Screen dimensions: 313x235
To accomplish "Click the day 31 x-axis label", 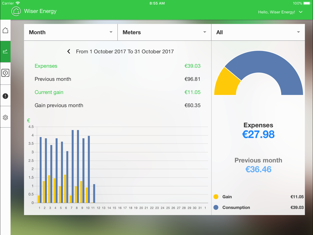I will point(200,208).
